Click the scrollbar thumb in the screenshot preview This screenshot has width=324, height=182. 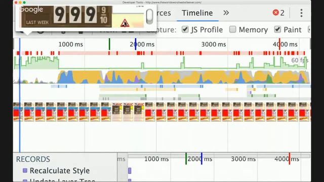tap(150, 17)
